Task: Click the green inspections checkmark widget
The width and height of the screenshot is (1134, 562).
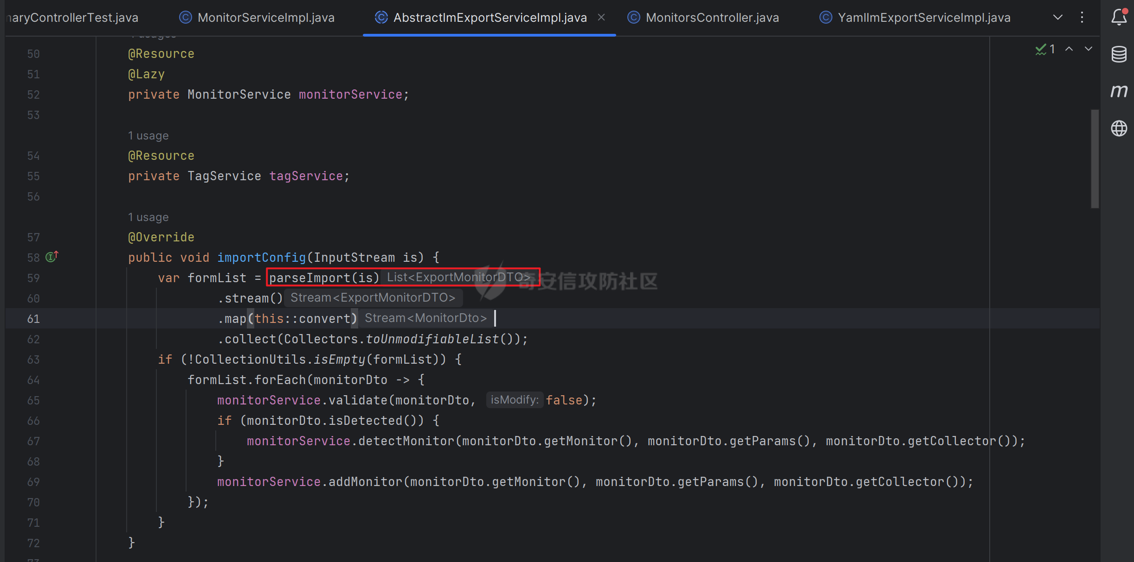Action: 1043,49
